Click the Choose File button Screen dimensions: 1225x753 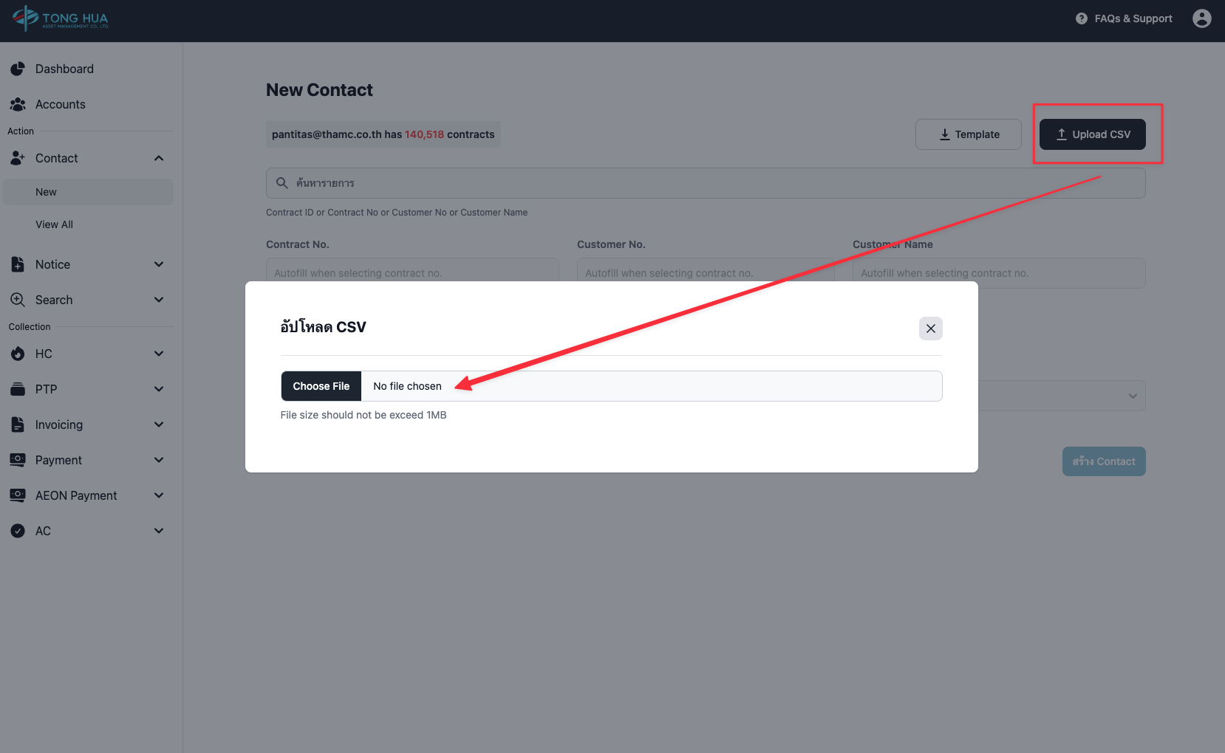321,386
